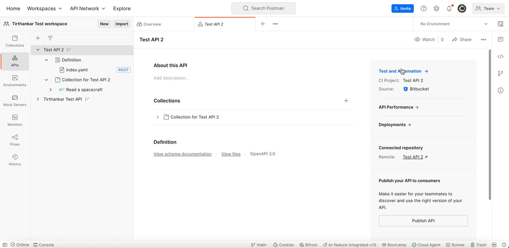Open the Workspaces dropdown
509x248 pixels.
[x=45, y=9]
